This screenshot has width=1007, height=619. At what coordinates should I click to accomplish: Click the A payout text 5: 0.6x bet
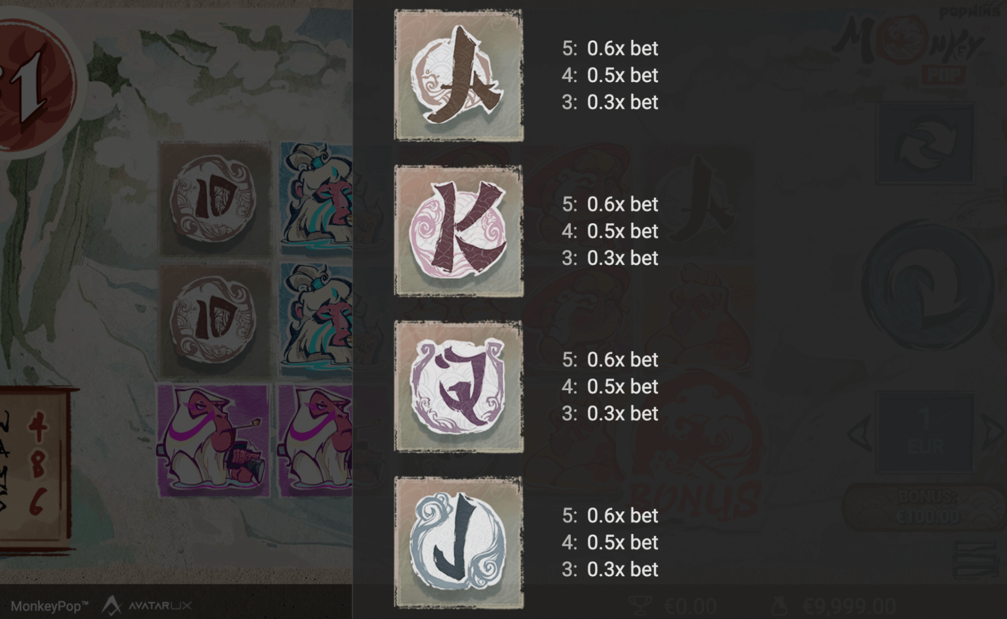[610, 49]
